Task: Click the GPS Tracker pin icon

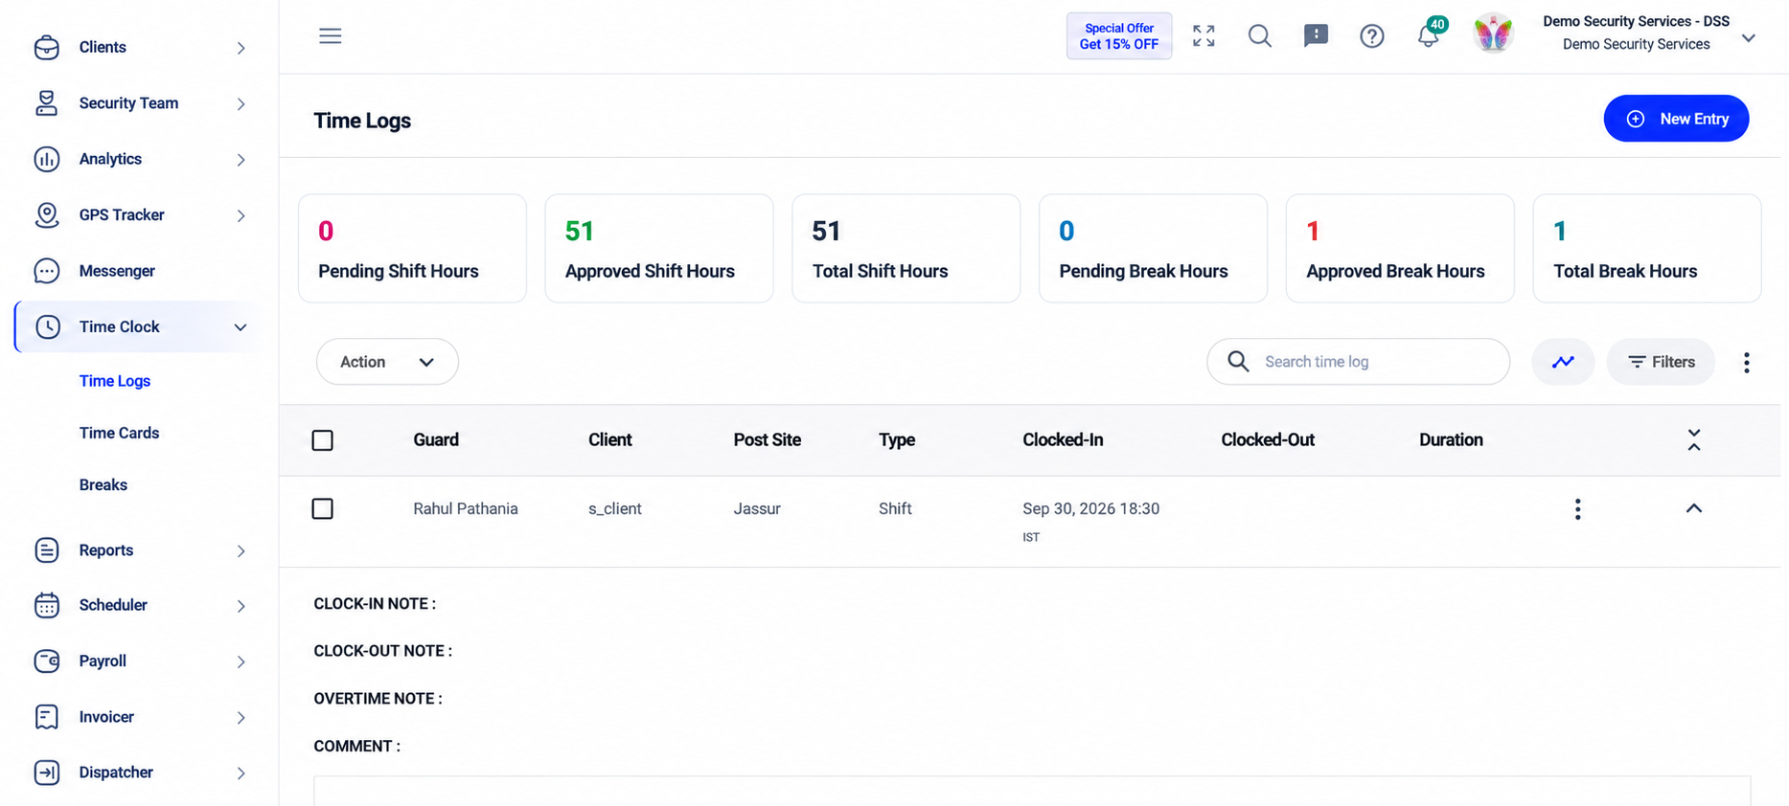Action: [46, 215]
